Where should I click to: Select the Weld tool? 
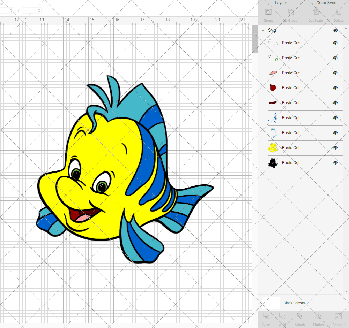pyautogui.click(x=282, y=316)
